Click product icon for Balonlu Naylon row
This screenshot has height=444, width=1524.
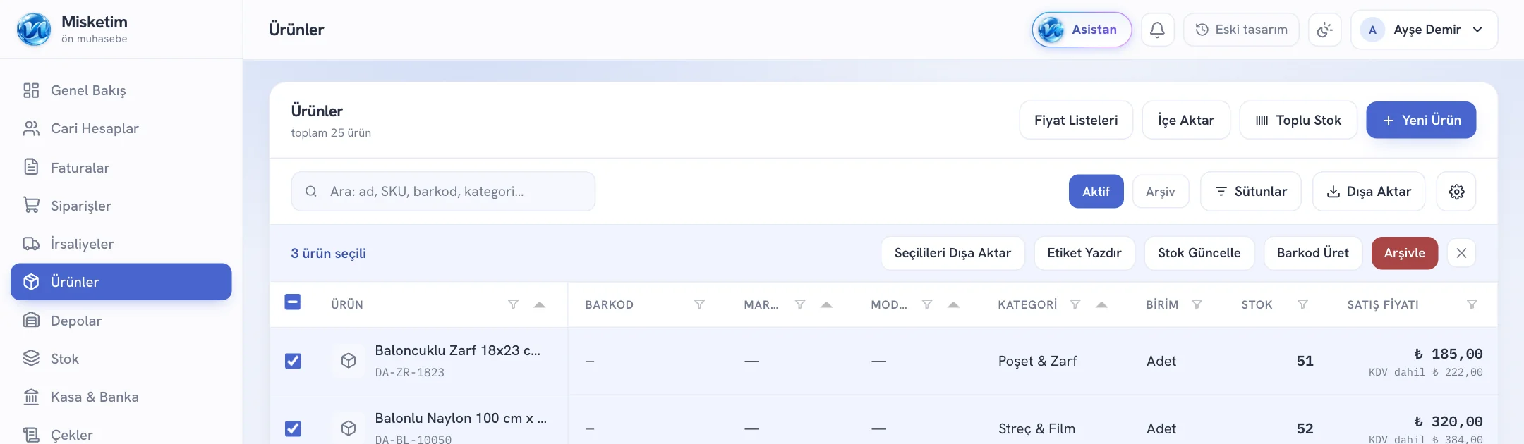tap(349, 428)
